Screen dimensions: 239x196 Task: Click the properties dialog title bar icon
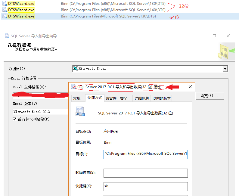[x=73, y=87]
